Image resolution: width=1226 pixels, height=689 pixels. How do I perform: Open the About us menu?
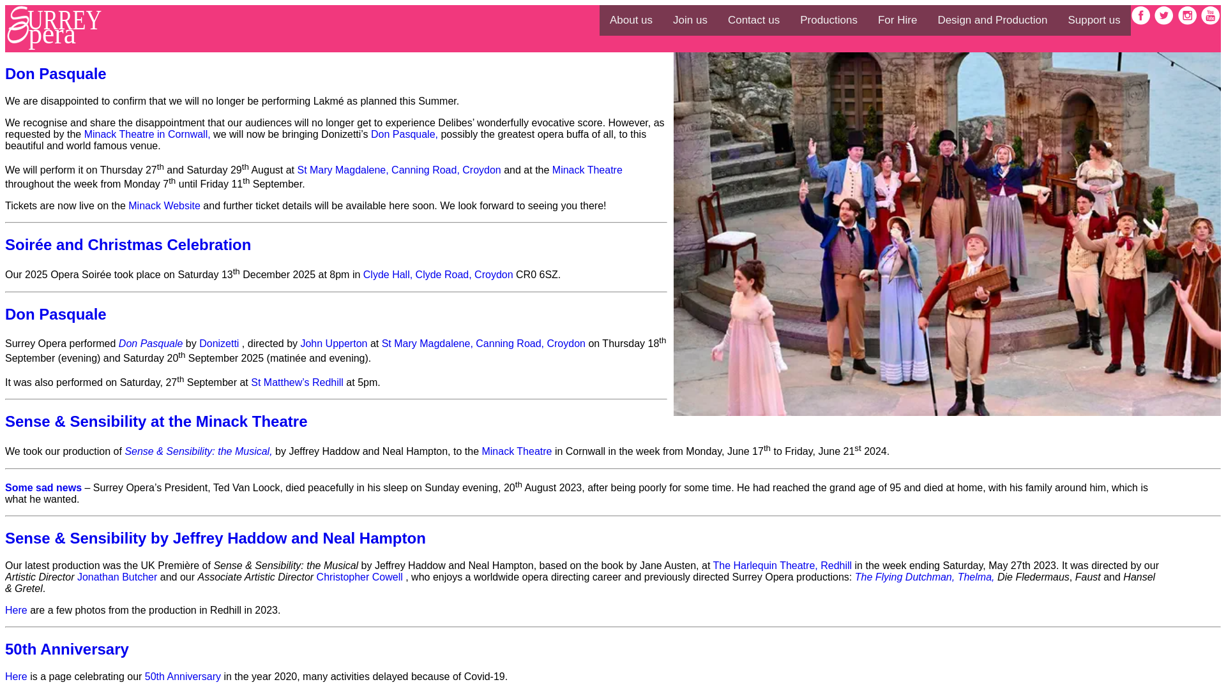pos(631,20)
